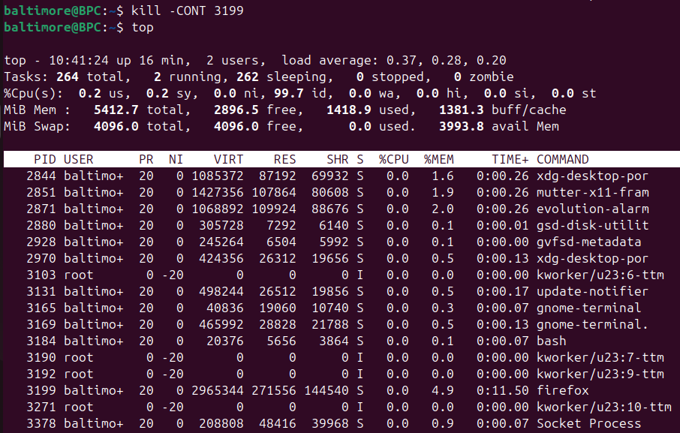Click the VIRT column header
The width and height of the screenshot is (680, 433).
click(x=229, y=160)
